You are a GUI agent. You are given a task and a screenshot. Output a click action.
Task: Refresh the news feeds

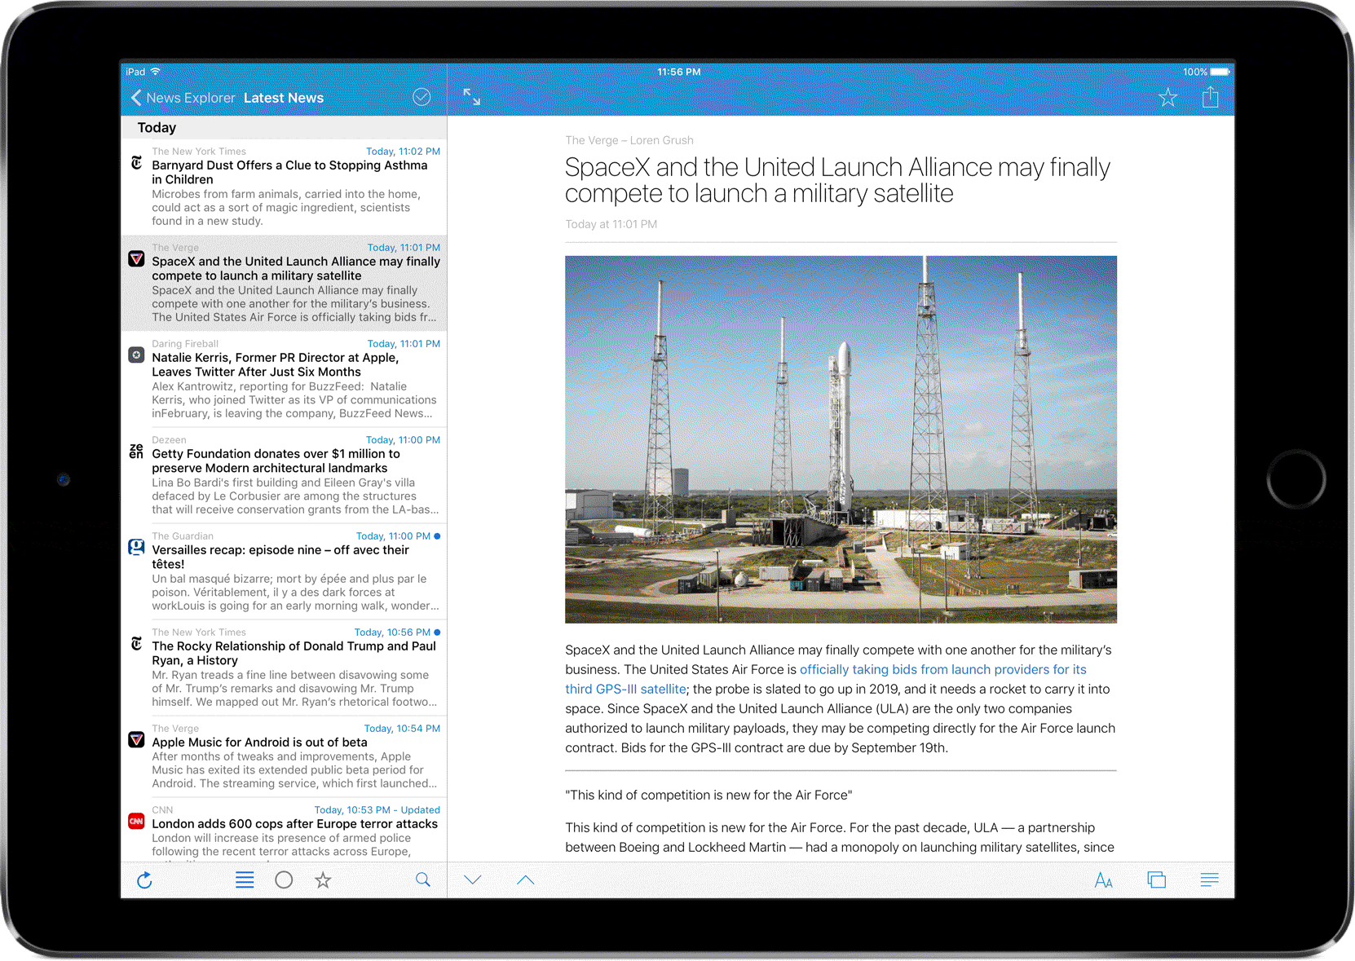(x=144, y=880)
